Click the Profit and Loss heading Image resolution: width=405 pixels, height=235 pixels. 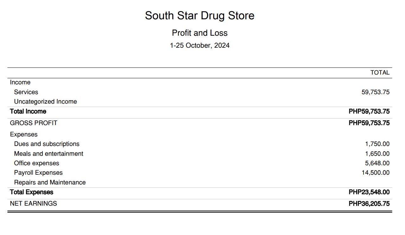coord(199,33)
